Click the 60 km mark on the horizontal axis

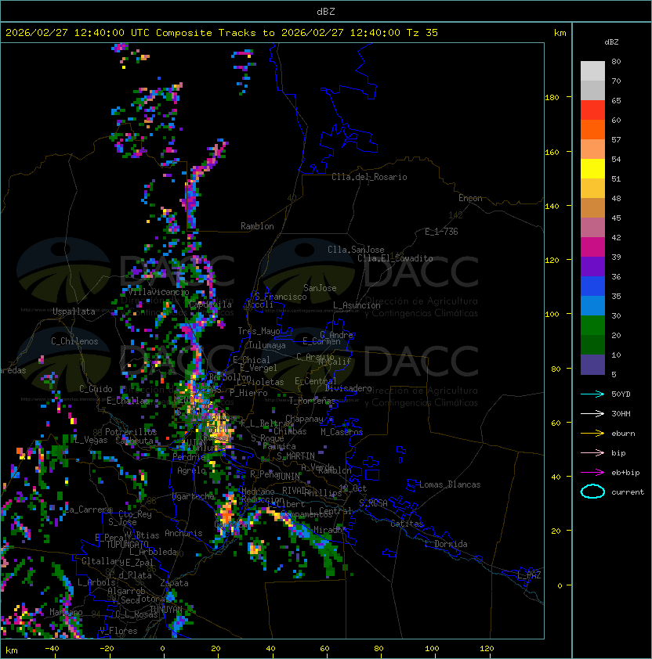click(324, 648)
